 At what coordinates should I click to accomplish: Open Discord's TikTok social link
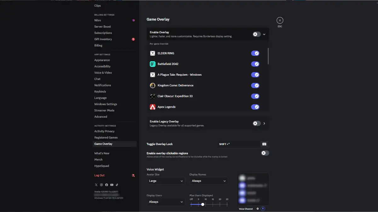pyautogui.click(x=117, y=185)
